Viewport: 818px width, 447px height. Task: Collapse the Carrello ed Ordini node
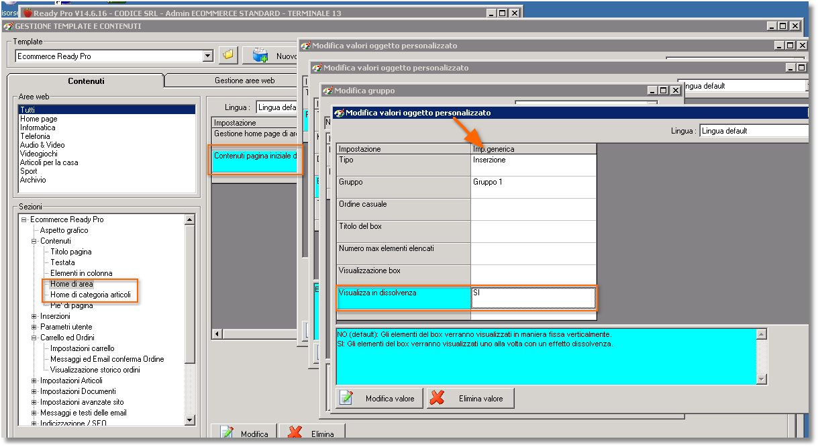click(x=34, y=338)
